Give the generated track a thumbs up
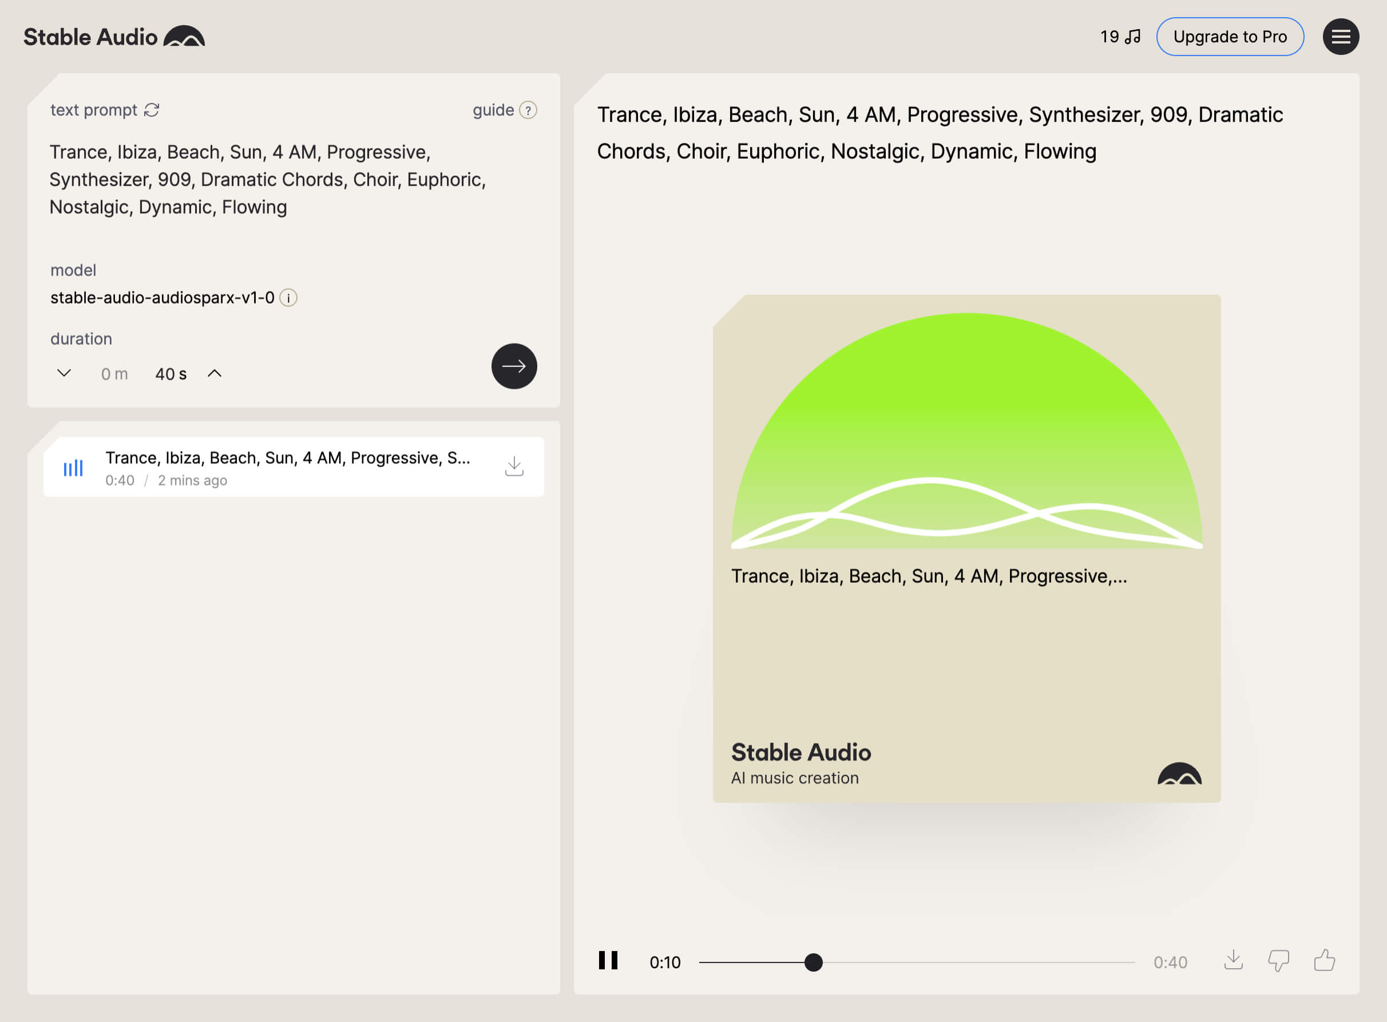The height and width of the screenshot is (1022, 1387). [1324, 961]
